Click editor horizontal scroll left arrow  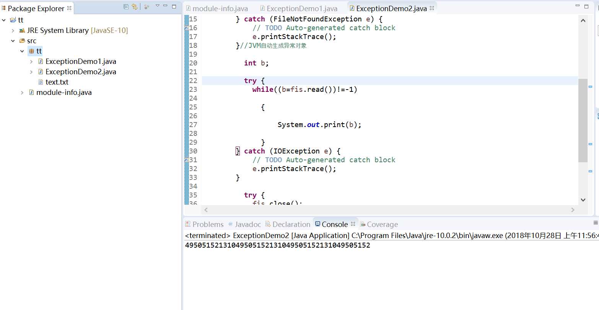[206, 210]
